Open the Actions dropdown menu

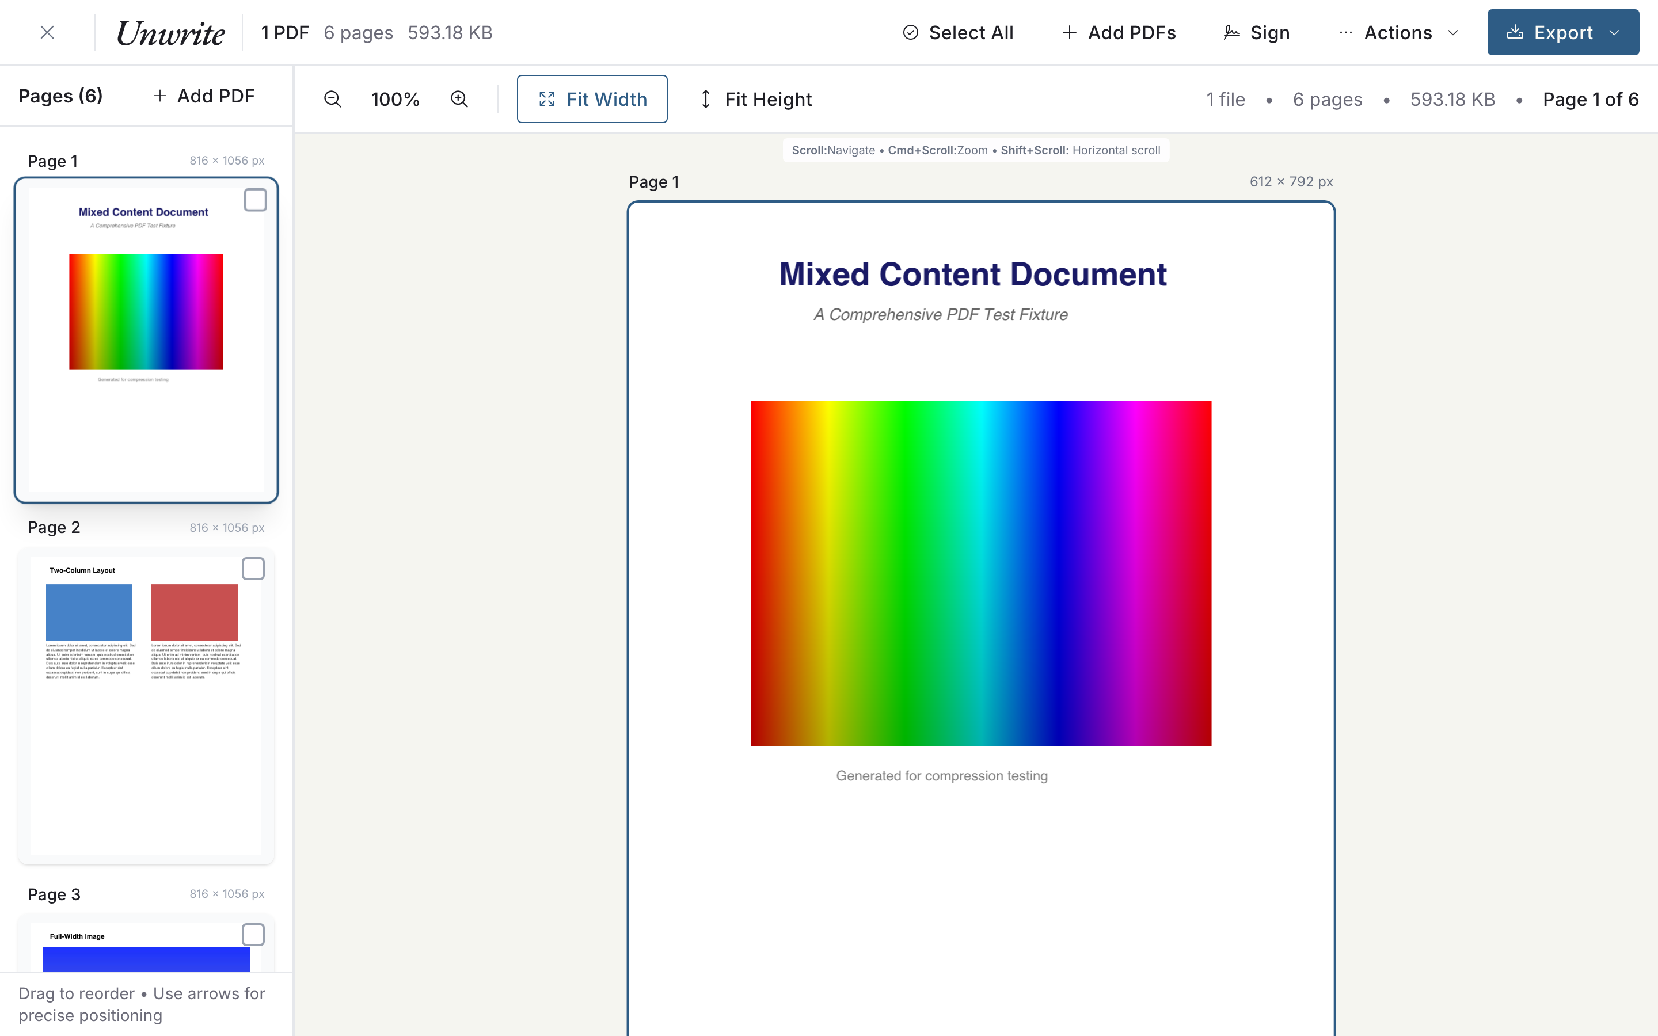(x=1398, y=32)
